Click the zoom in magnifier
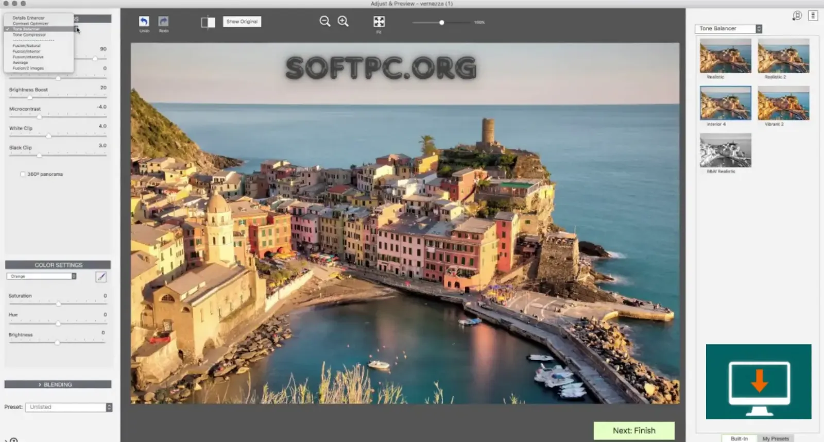The image size is (824, 442). 343,21
